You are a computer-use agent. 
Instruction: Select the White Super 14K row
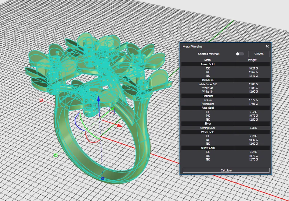click(x=208, y=84)
